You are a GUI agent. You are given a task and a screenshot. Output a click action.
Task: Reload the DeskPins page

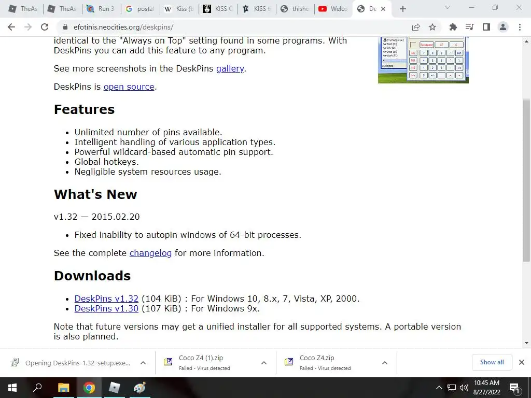(45, 27)
